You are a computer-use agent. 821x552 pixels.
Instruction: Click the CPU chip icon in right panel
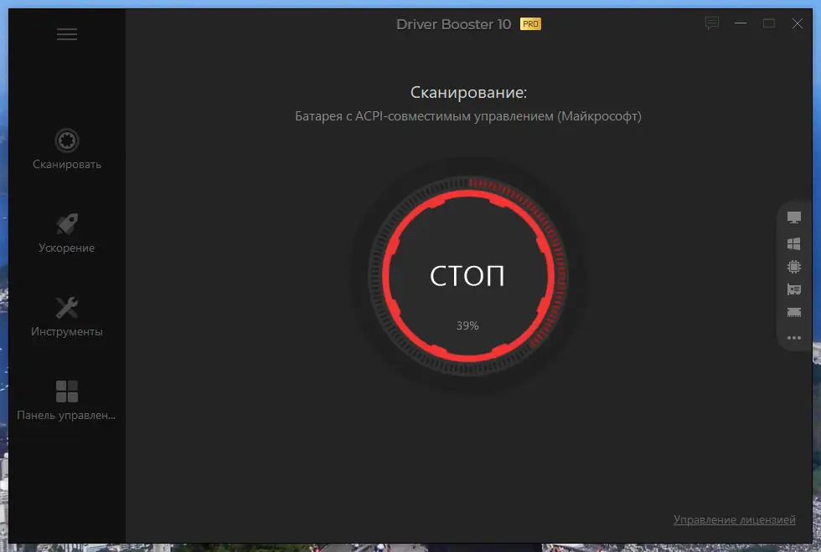pyautogui.click(x=794, y=267)
